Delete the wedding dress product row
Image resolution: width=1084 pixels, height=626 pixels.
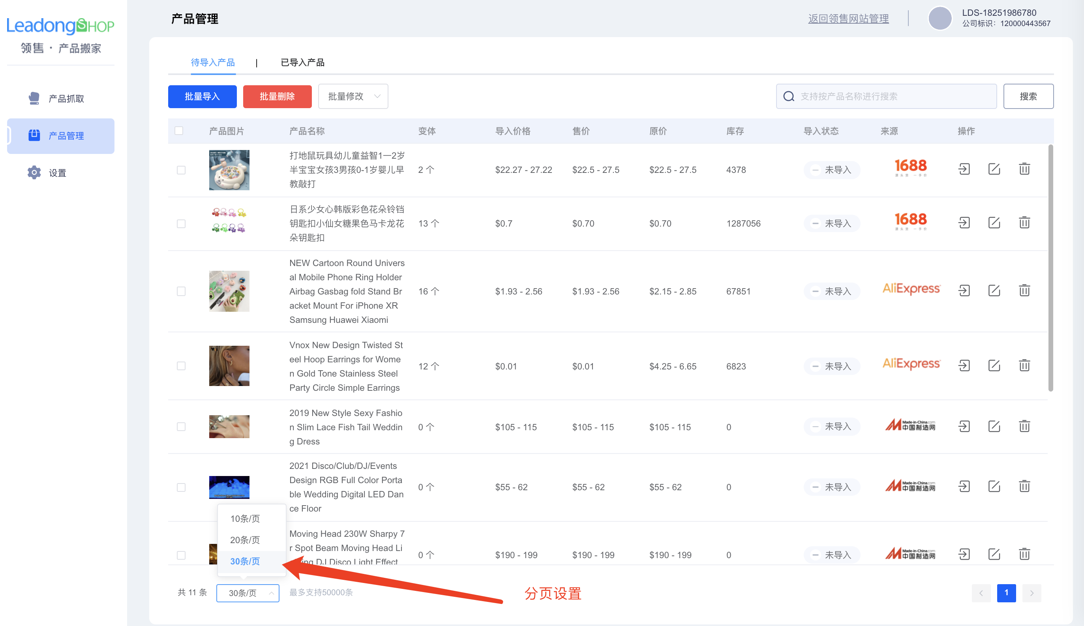pos(1024,426)
